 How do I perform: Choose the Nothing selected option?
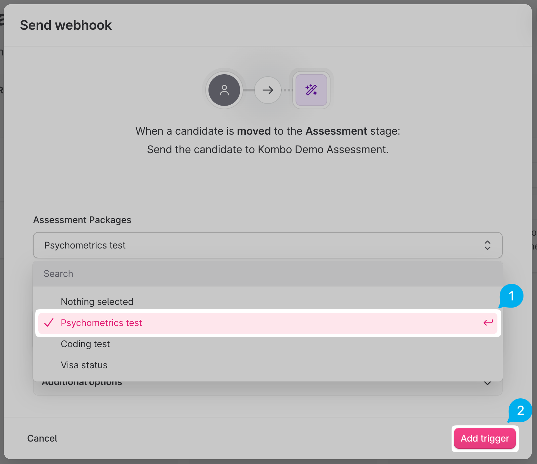click(x=97, y=302)
